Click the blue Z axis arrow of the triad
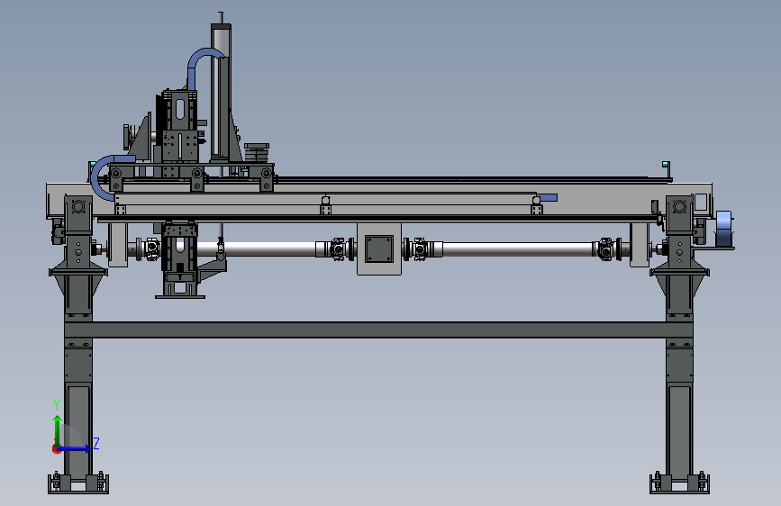This screenshot has height=506, width=781. (x=75, y=448)
